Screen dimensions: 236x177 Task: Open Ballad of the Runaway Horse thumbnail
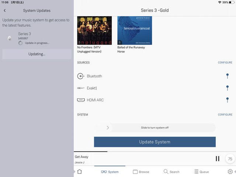click(135, 31)
